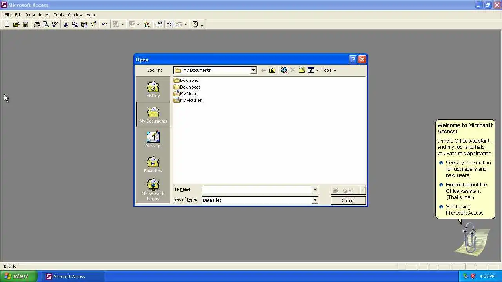This screenshot has width=502, height=282.
Task: Open the OfficeLinks dropdown arrow
Action: coord(122,24)
